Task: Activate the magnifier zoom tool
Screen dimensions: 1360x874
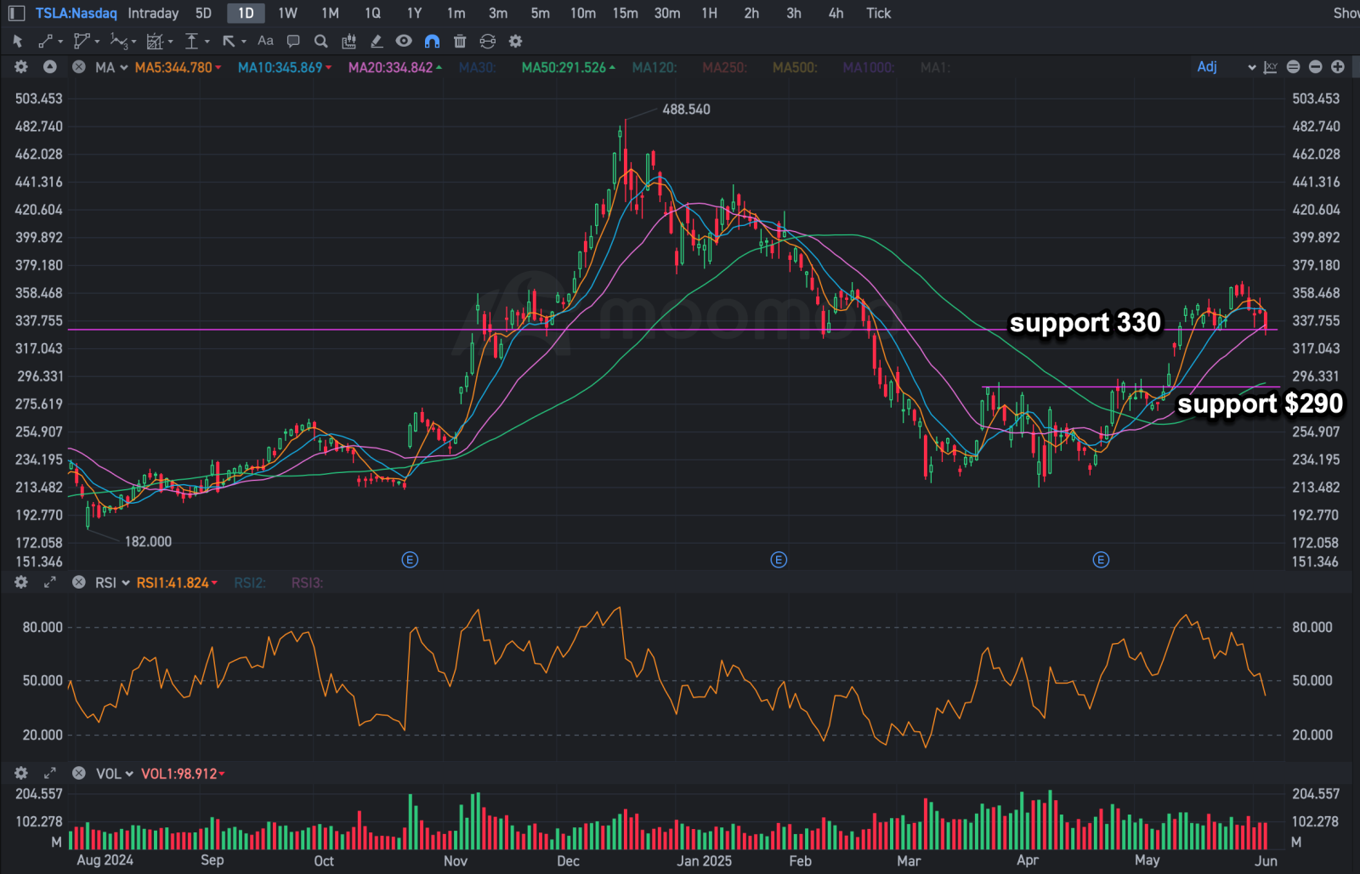Action: click(x=320, y=41)
